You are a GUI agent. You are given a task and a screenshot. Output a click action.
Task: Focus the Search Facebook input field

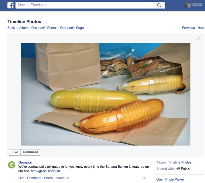click(84, 5)
